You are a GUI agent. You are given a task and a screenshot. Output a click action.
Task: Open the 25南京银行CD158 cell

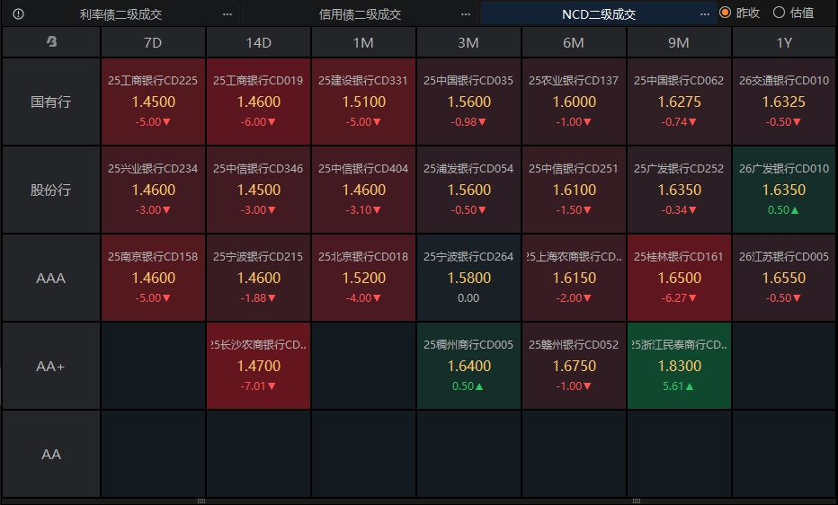153,278
